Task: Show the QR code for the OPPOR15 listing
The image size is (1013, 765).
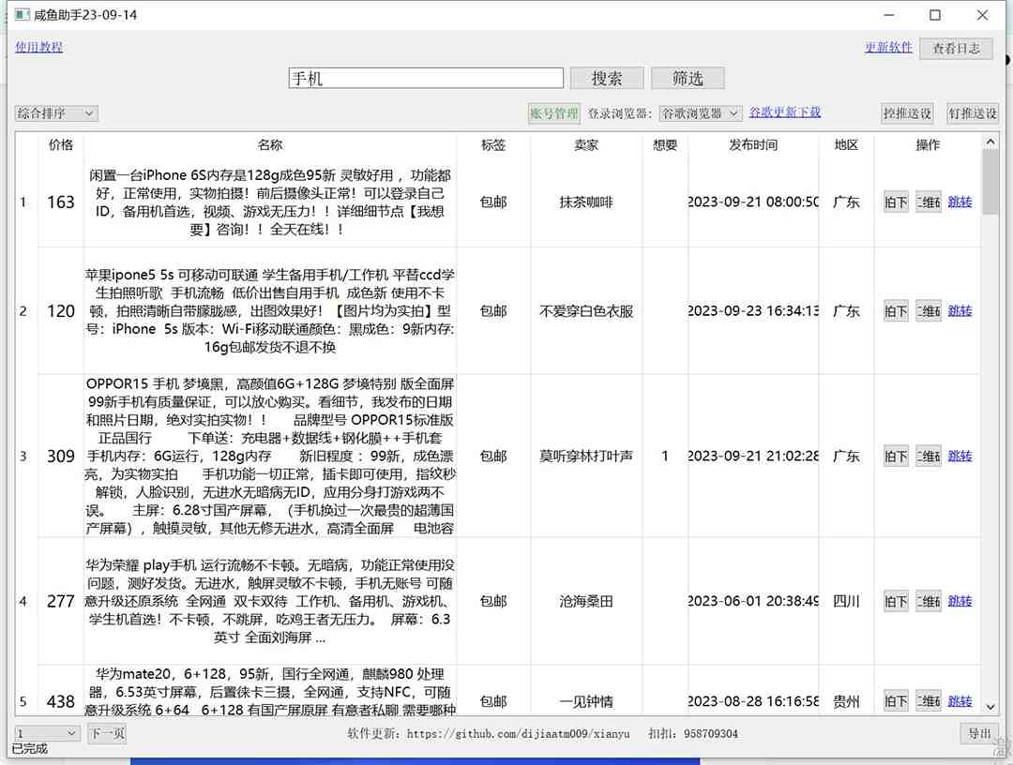Action: (928, 456)
